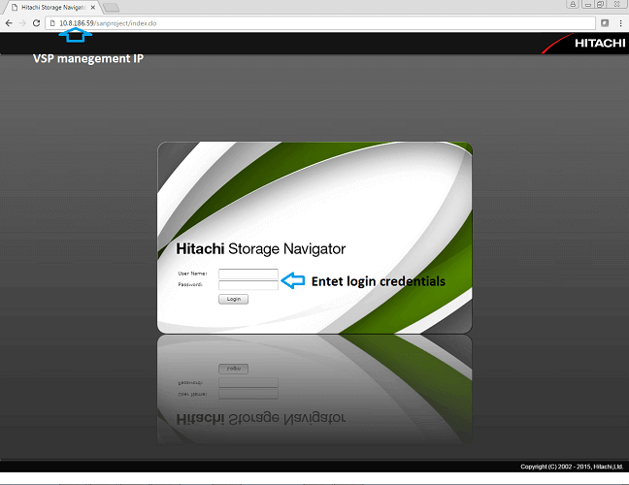
Task: Click the browser forward arrow
Action: [22, 23]
